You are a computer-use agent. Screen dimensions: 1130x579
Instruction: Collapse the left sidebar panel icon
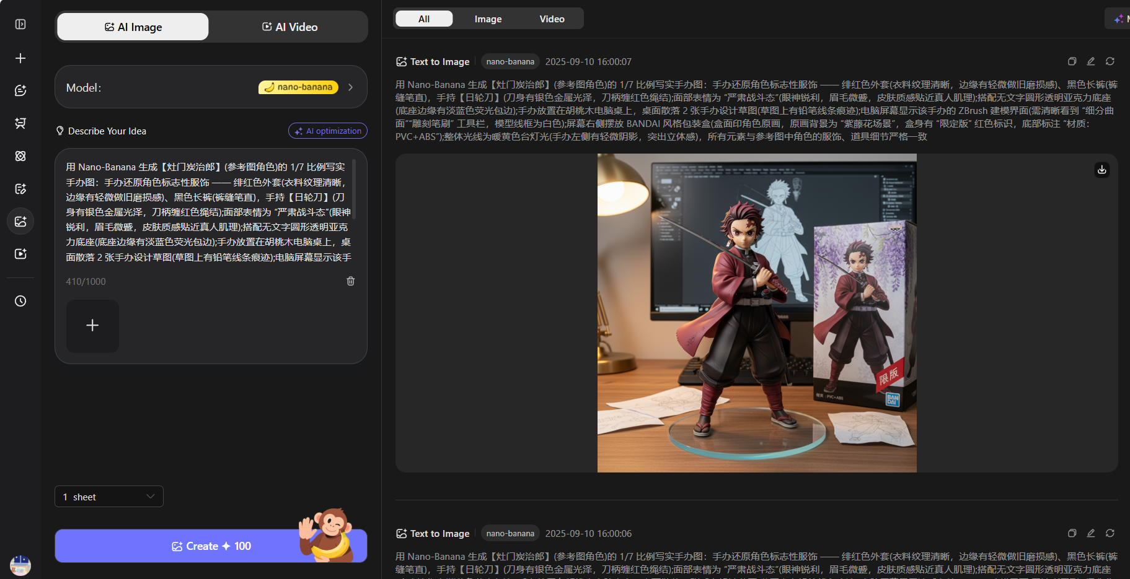pyautogui.click(x=20, y=24)
